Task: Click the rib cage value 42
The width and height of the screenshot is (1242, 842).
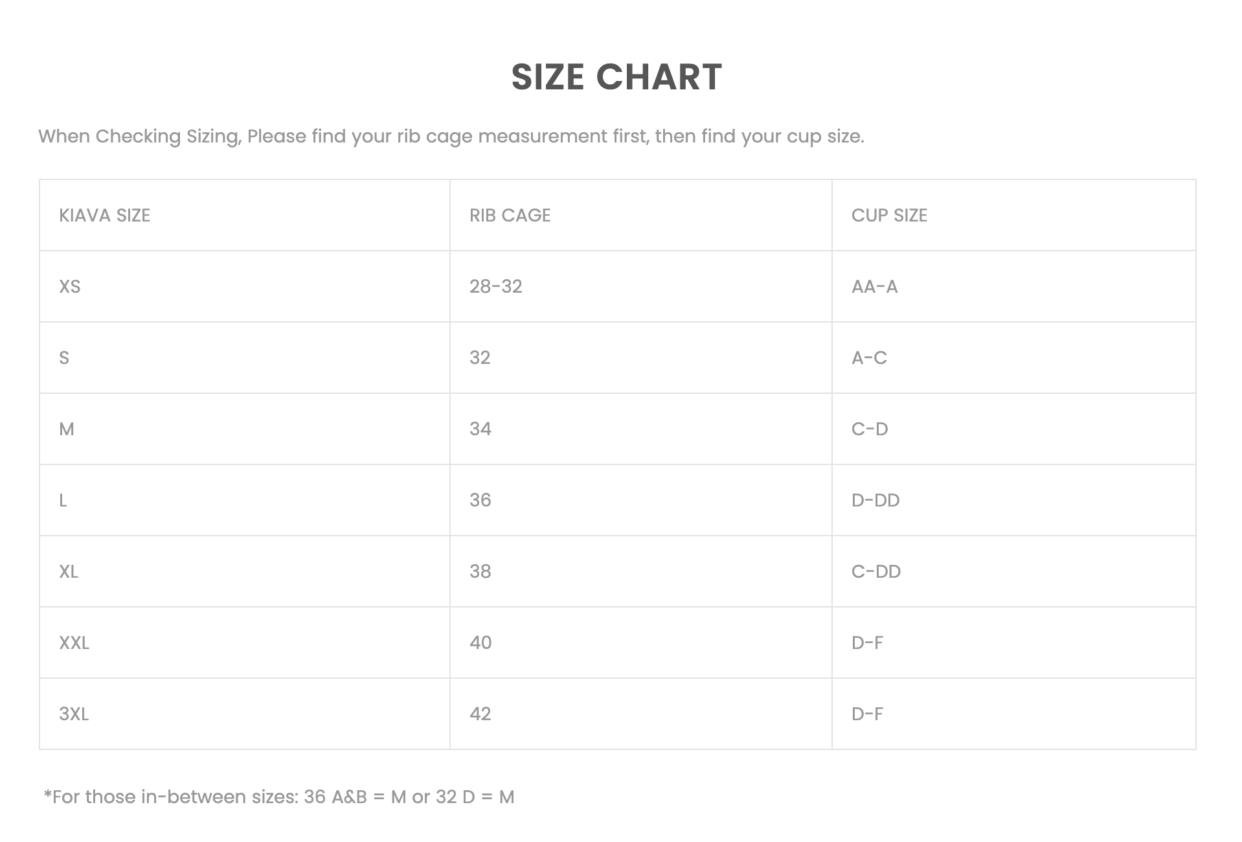Action: pos(480,714)
